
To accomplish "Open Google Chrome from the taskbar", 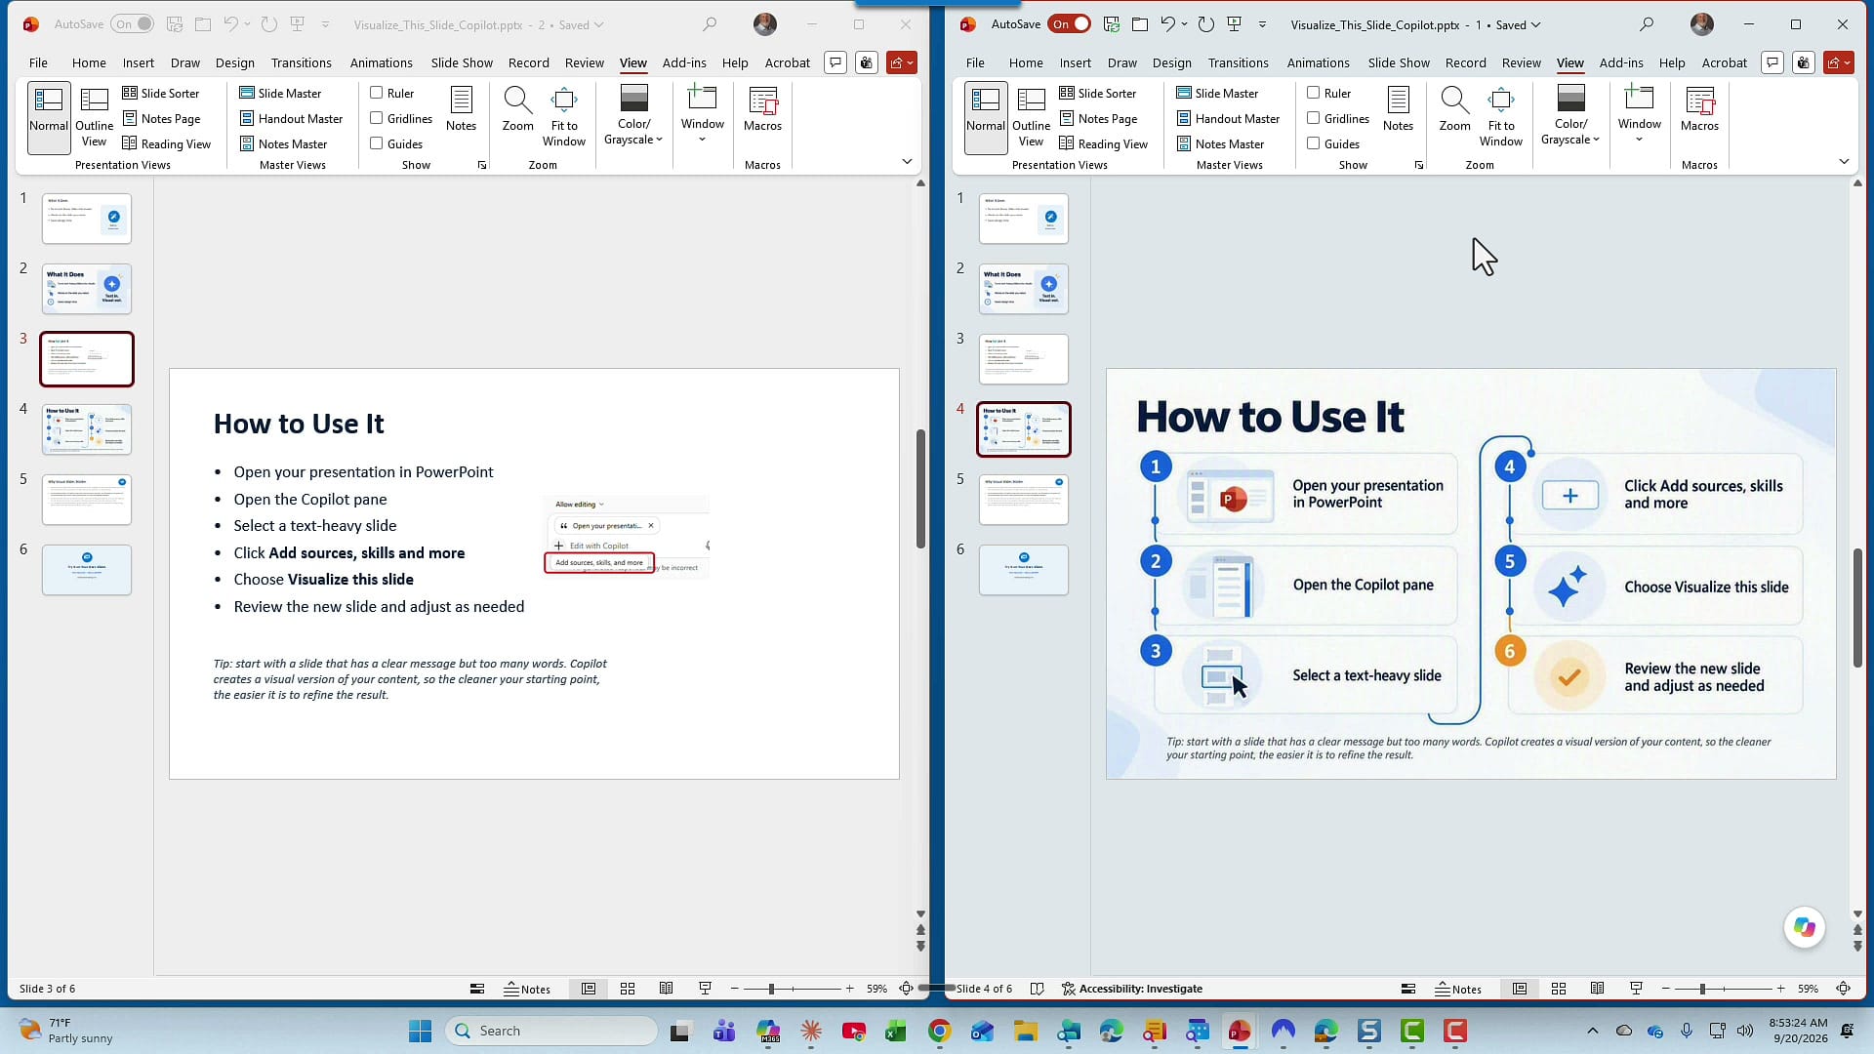I will (x=939, y=1031).
